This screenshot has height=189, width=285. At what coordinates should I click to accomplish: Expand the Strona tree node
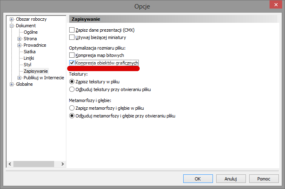pos(19,39)
